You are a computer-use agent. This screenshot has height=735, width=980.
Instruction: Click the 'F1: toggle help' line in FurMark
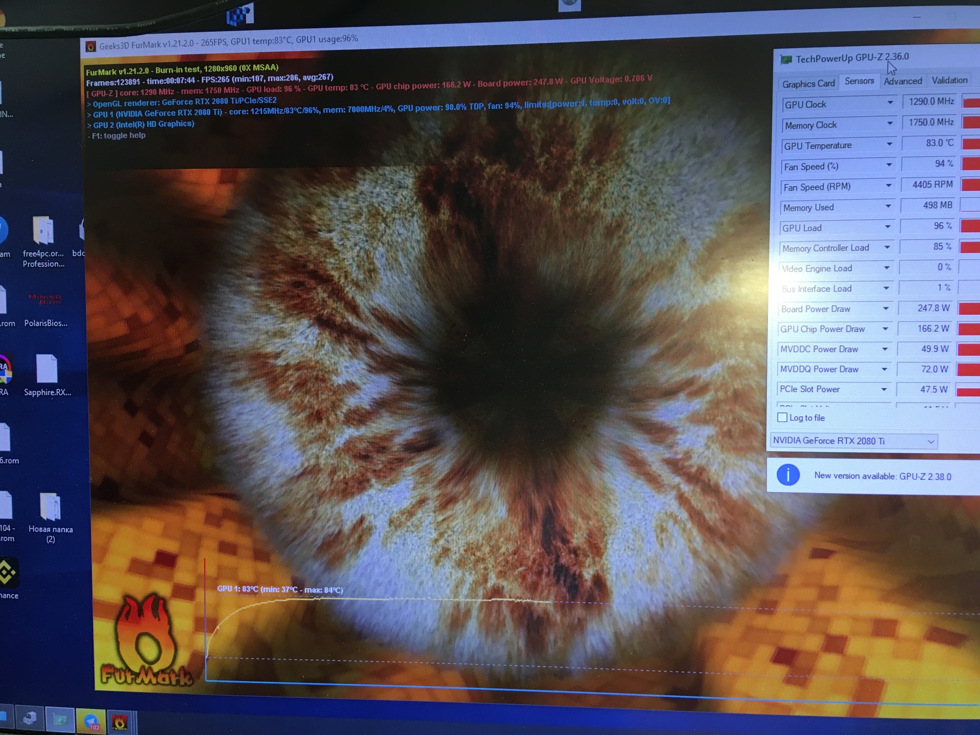[117, 135]
